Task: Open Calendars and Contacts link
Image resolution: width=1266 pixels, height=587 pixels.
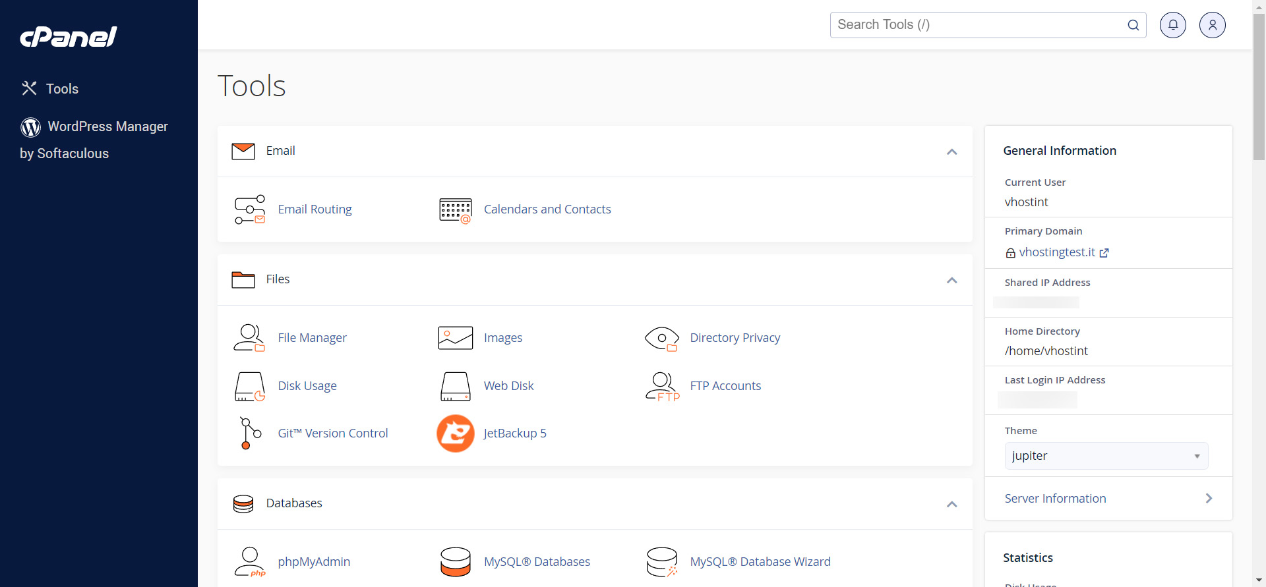Action: coord(547,210)
